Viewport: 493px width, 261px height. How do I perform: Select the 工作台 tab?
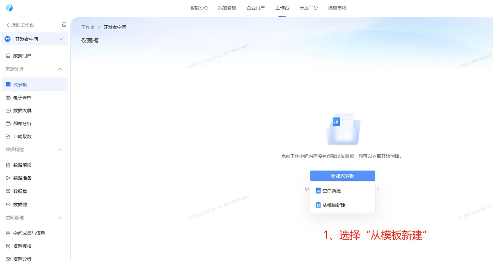pyautogui.click(x=282, y=8)
